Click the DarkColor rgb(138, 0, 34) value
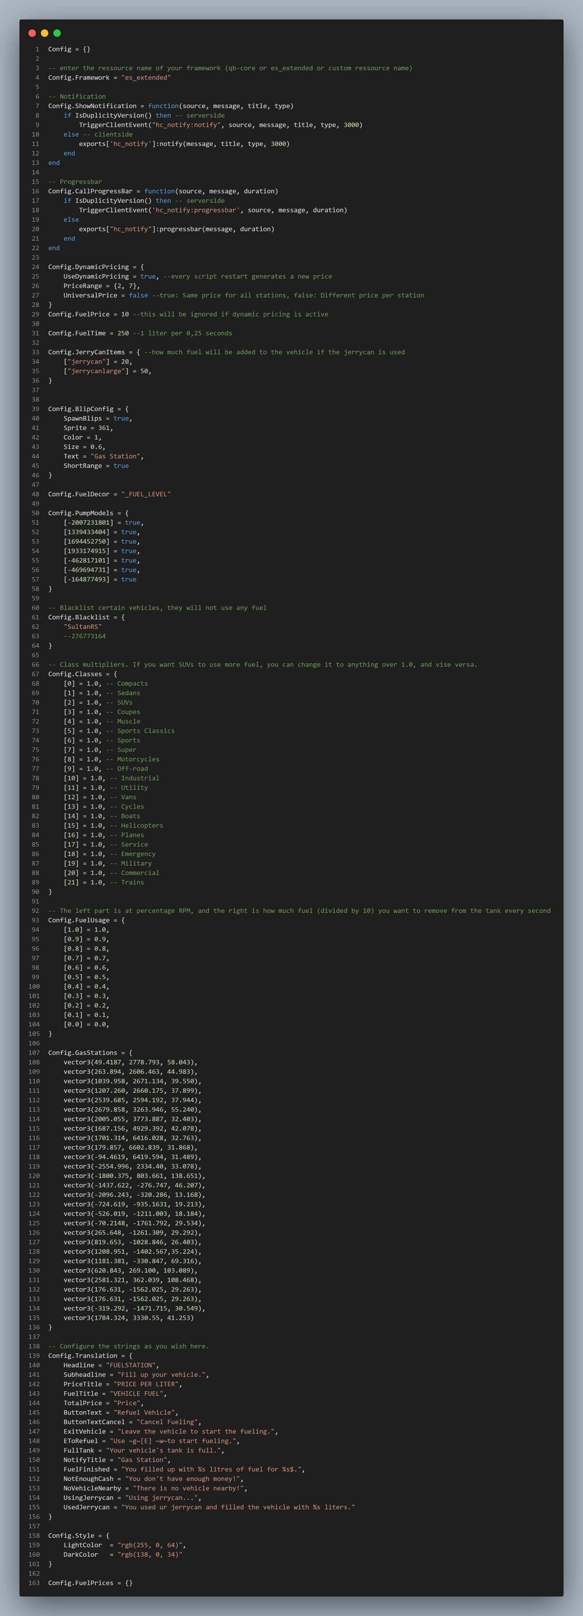The width and height of the screenshot is (583, 1616). coord(150,1554)
